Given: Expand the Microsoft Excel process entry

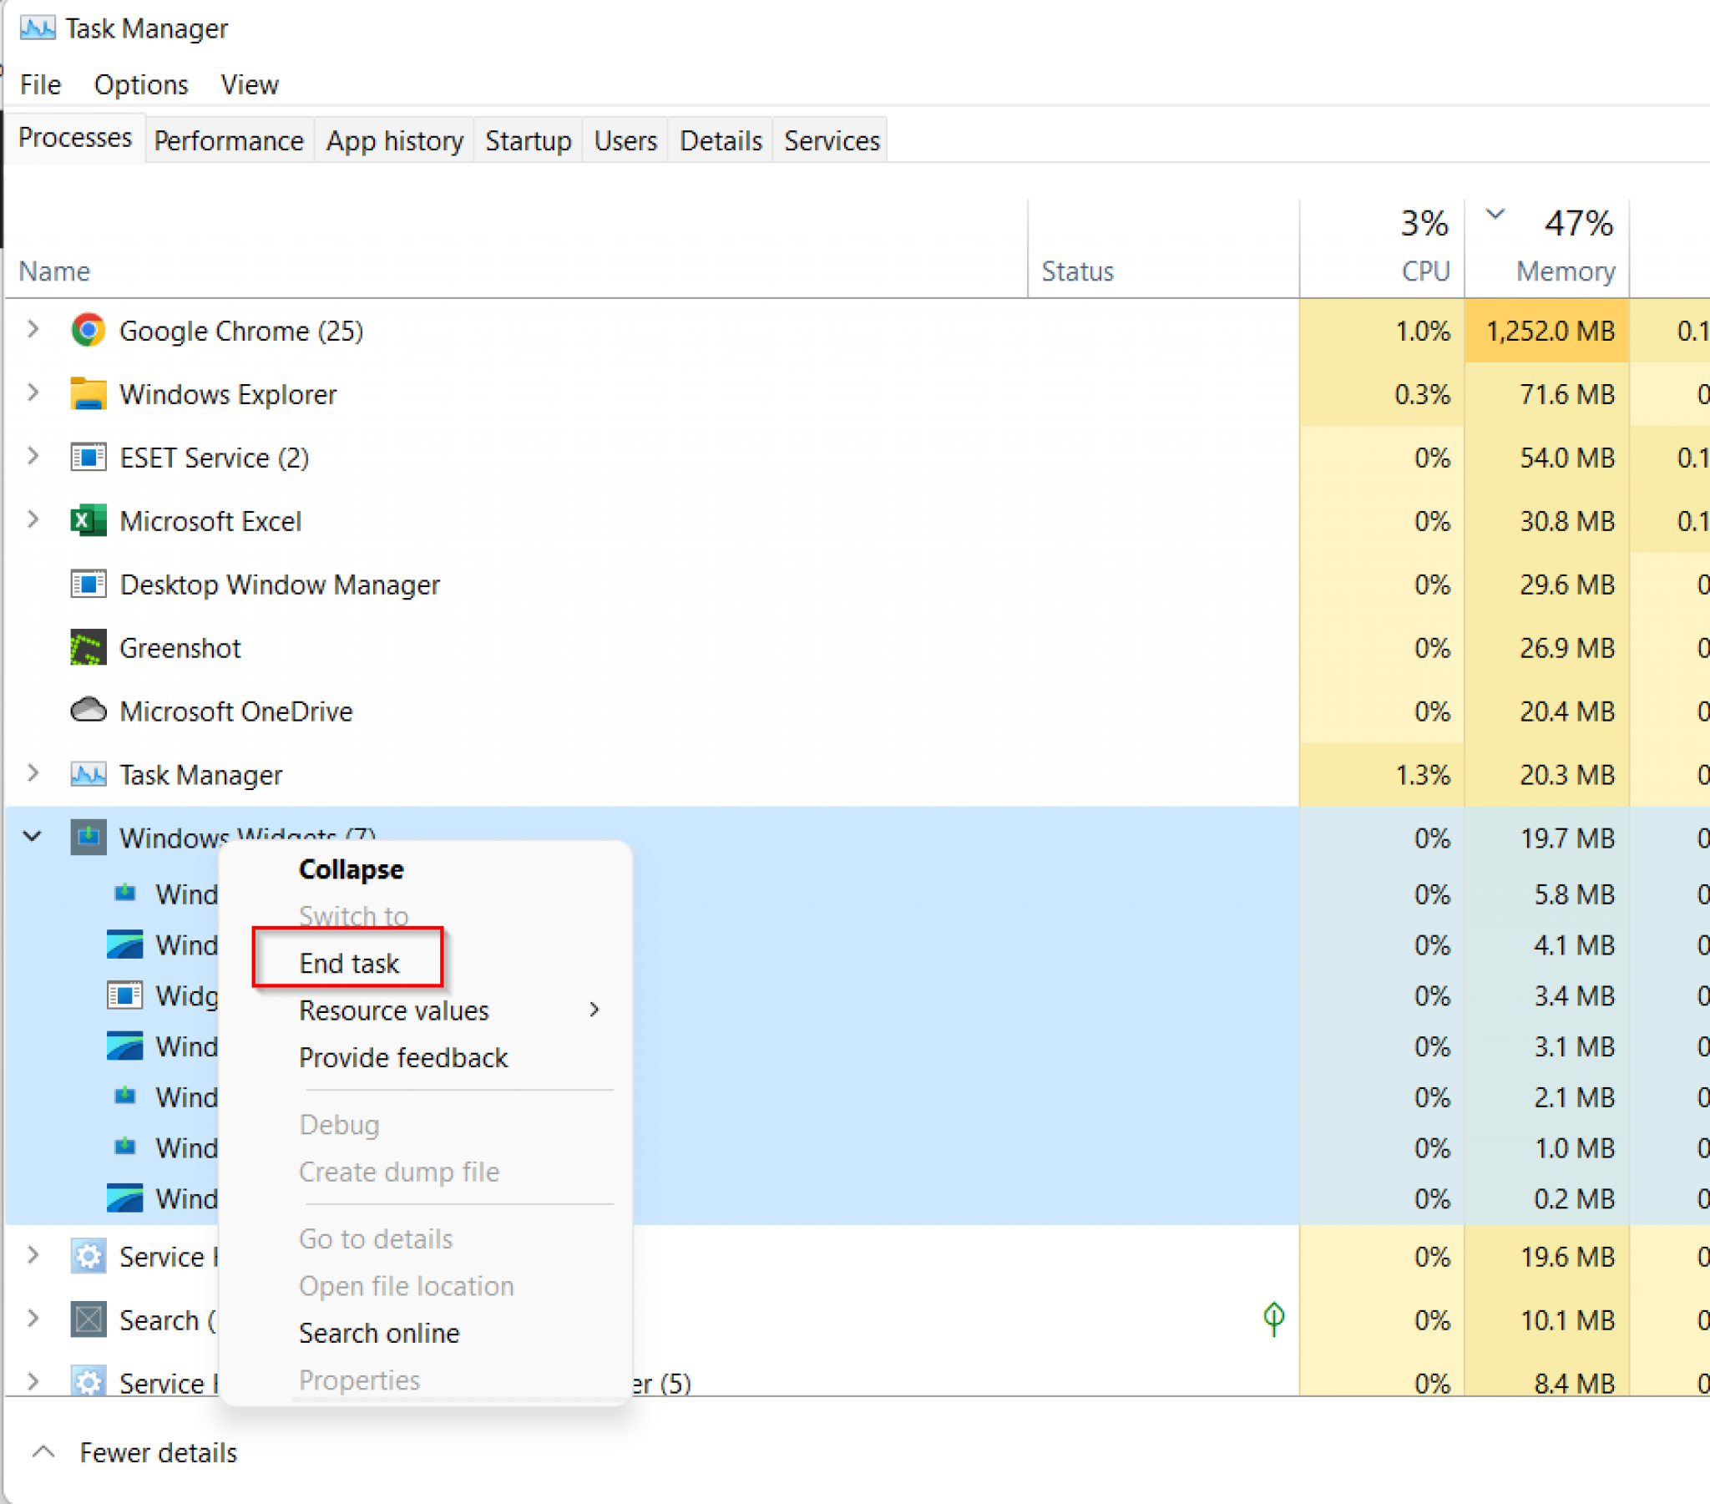Looking at the screenshot, I should tap(33, 519).
